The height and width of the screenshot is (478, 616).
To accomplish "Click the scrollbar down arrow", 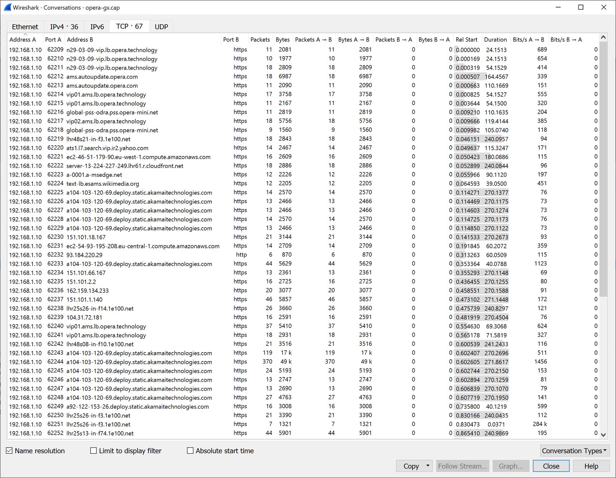I will pyautogui.click(x=603, y=435).
